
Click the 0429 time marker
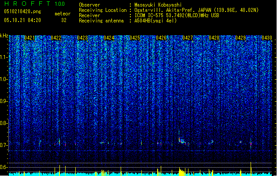240,38
